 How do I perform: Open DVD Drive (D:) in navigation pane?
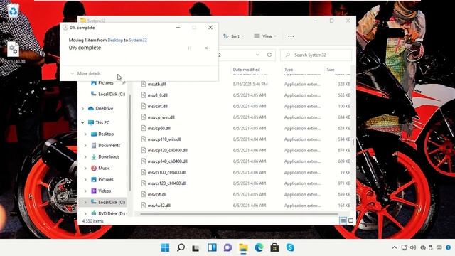coord(109,213)
